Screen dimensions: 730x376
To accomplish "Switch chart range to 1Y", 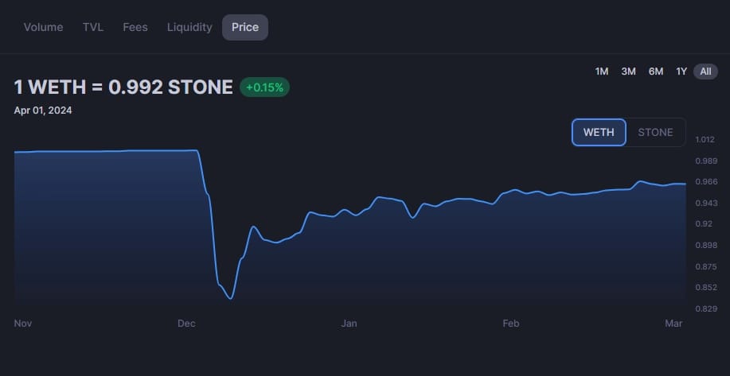I will point(681,72).
